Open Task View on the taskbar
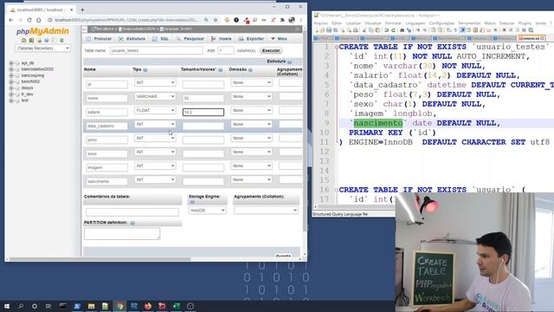The image size is (554, 312). pyautogui.click(x=48, y=306)
